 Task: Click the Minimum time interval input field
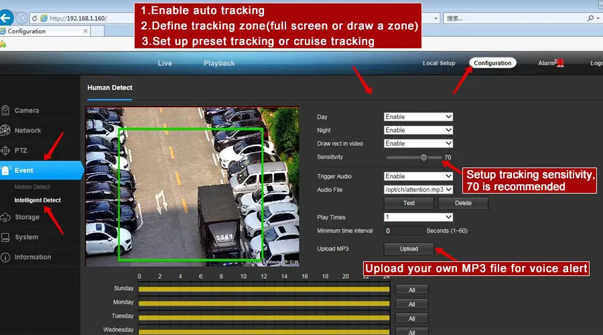404,230
